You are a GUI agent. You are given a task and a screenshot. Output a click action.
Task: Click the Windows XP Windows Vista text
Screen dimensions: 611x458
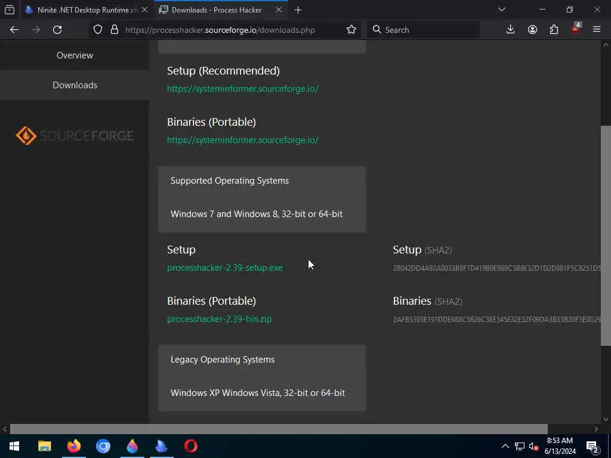(x=258, y=392)
